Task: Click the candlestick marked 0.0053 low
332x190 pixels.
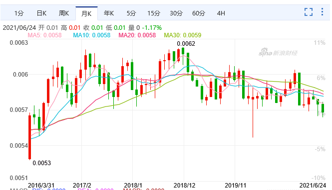Action: [x=29, y=137]
